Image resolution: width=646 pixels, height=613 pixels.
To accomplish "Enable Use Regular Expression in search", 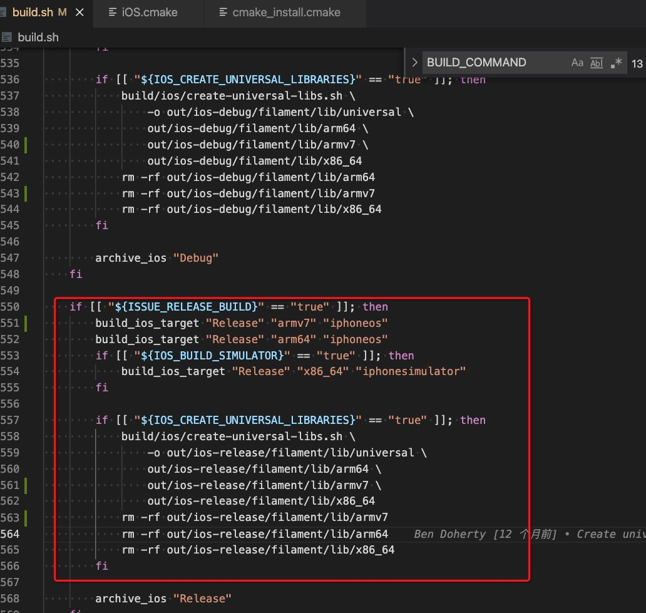I will (x=615, y=62).
